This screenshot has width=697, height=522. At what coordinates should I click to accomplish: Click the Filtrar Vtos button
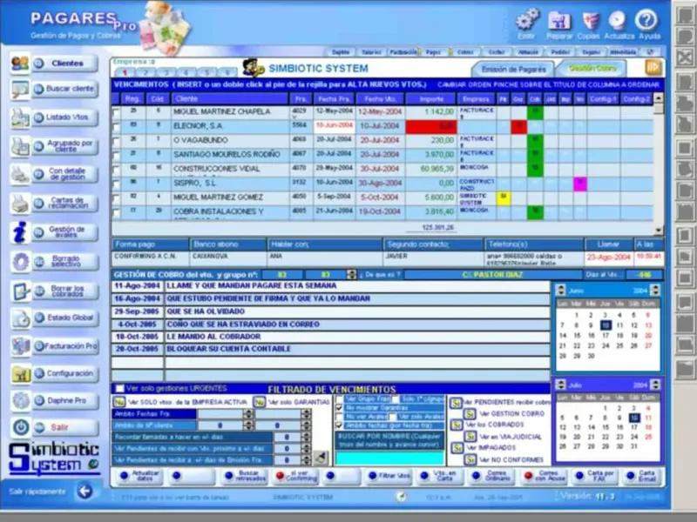coord(389,476)
